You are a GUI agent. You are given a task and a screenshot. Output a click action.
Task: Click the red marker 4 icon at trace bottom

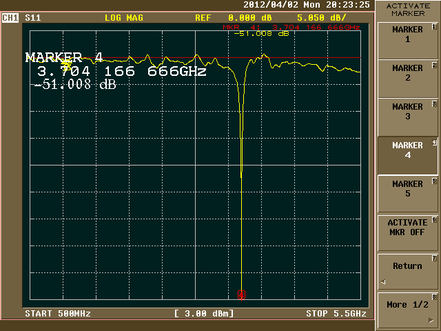click(x=241, y=295)
